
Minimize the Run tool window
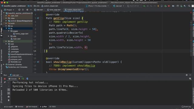(190, 75)
